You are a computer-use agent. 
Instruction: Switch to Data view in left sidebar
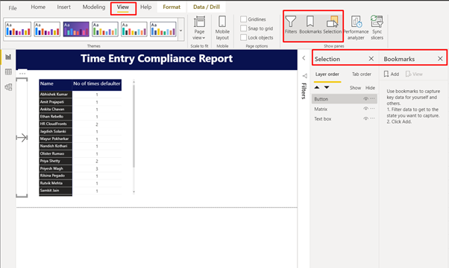[8, 72]
